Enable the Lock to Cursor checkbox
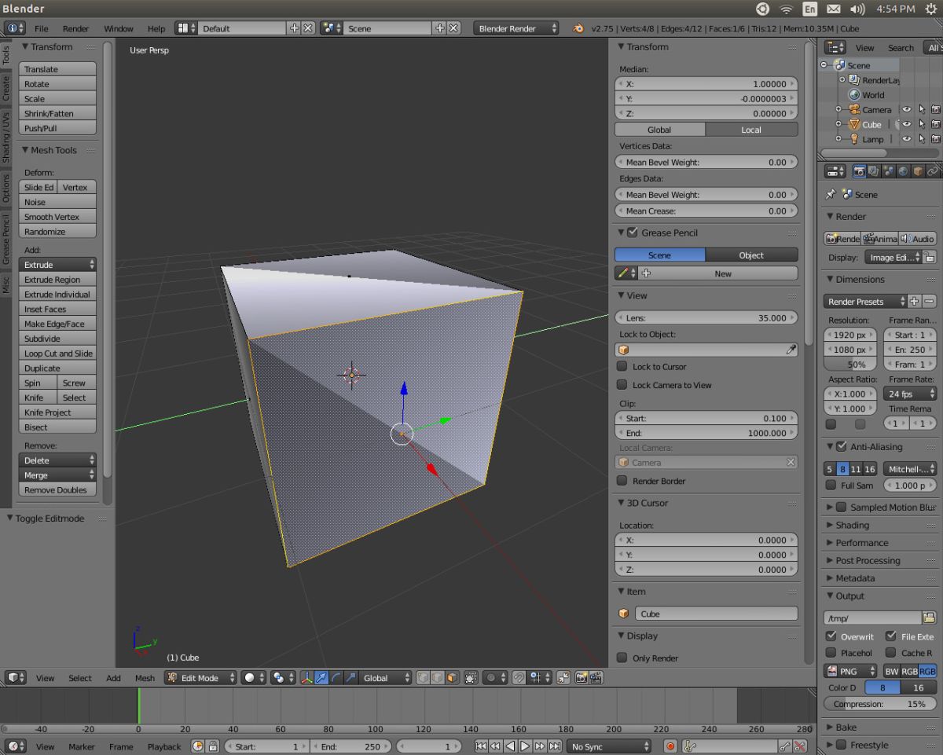This screenshot has height=755, width=943. point(622,366)
